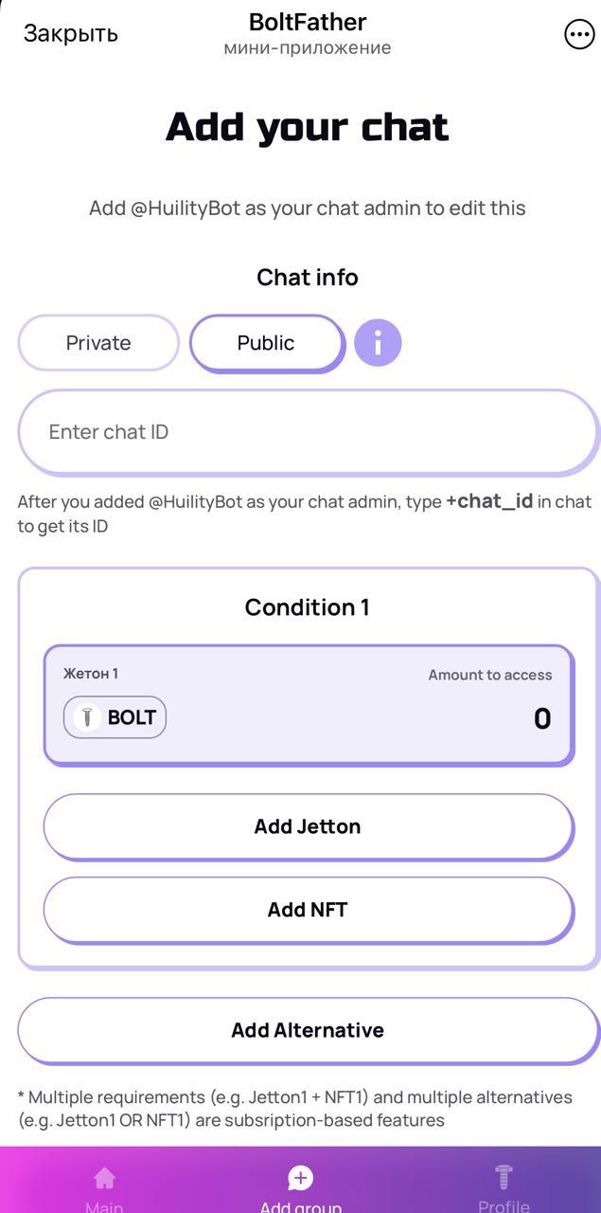Click the screw icon inside the BOLT chip

click(87, 717)
